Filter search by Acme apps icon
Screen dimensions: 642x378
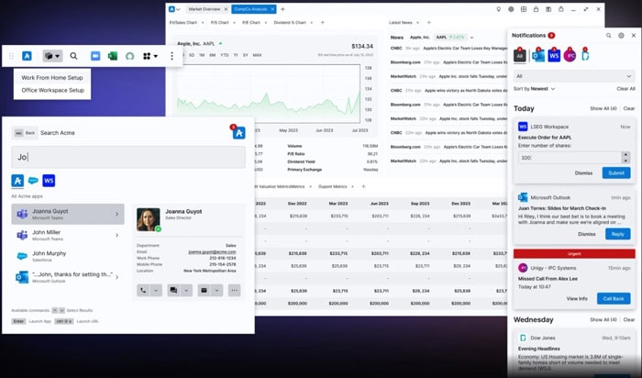click(x=17, y=181)
